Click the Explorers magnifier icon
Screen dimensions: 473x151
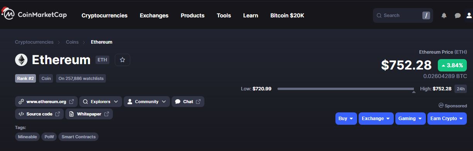point(85,102)
